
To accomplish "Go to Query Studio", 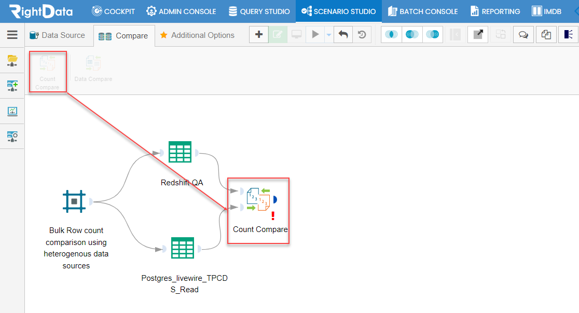I will (259, 11).
